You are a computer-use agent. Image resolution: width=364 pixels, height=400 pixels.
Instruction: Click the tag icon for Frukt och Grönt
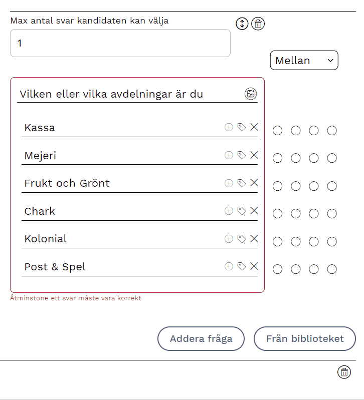[x=242, y=183]
